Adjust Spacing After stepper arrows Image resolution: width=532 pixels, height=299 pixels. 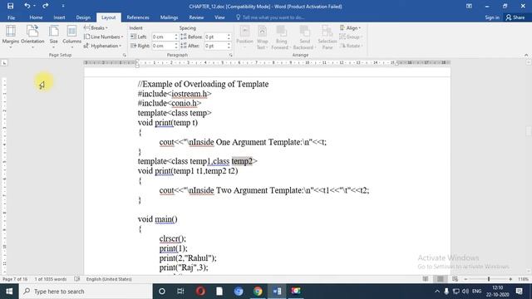pyautogui.click(x=229, y=46)
